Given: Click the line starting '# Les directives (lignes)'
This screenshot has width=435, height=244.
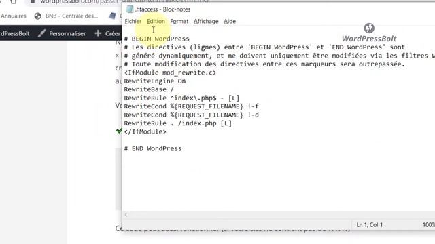Looking at the screenshot, I should point(264,47).
